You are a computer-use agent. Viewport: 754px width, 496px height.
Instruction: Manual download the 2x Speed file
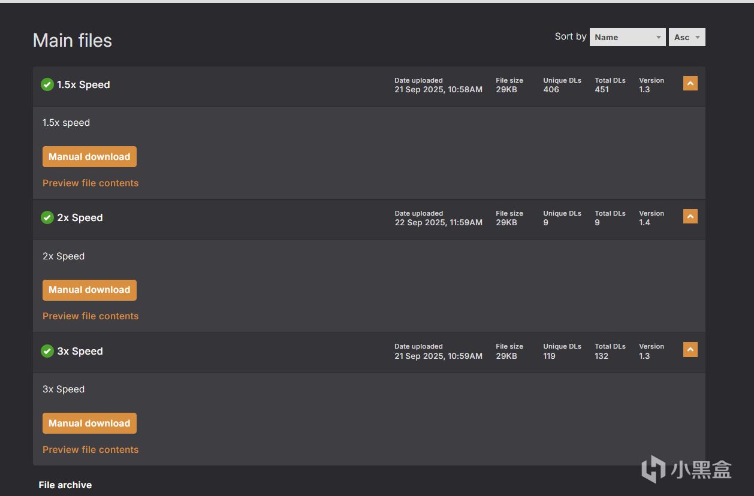coord(89,290)
